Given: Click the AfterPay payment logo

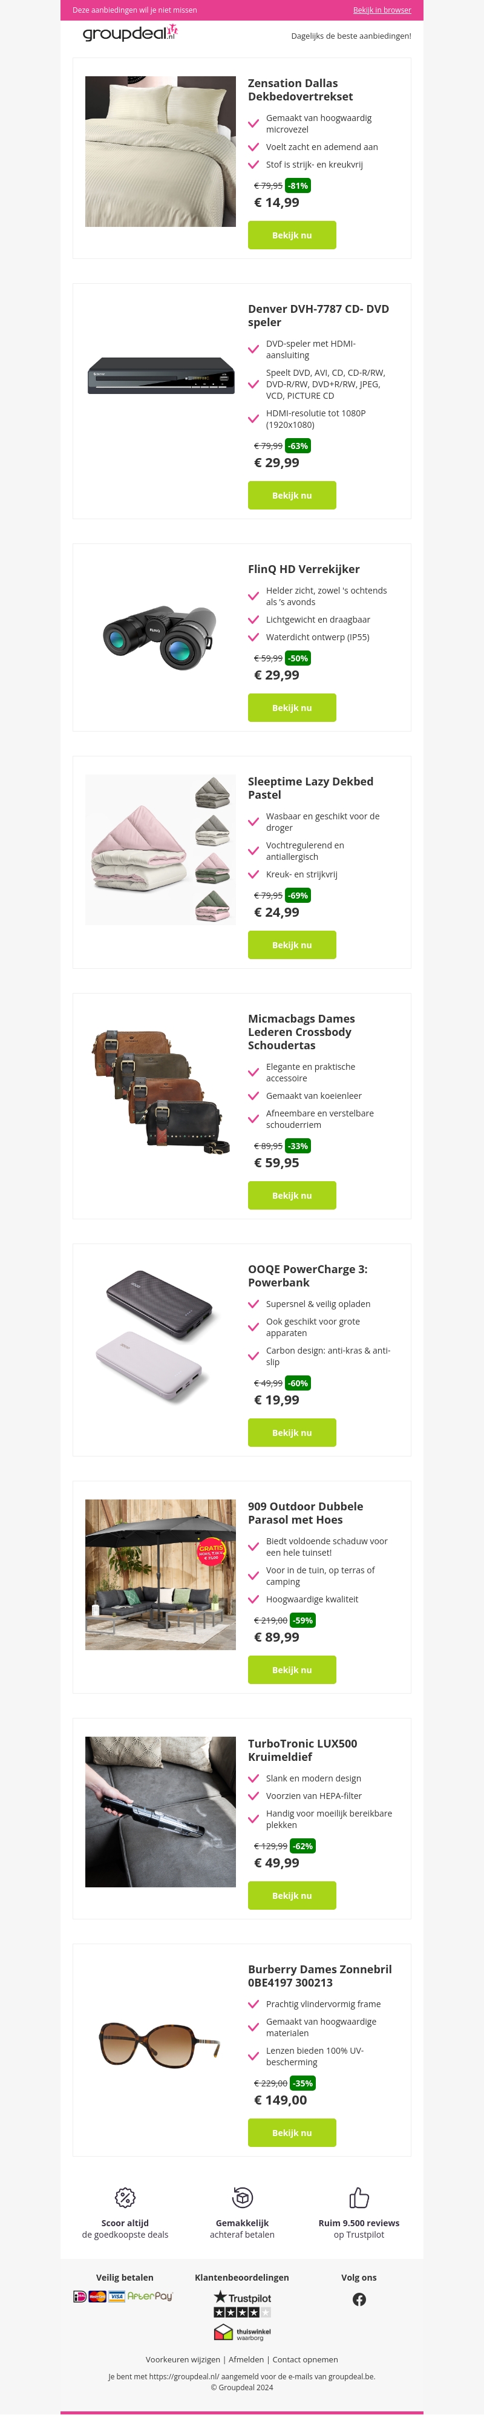Looking at the screenshot, I should [150, 2296].
